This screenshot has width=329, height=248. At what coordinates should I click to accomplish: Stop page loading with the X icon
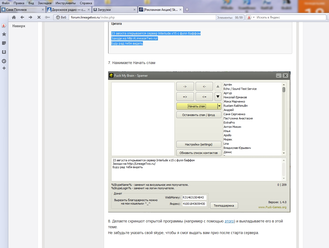click(x=39, y=17)
